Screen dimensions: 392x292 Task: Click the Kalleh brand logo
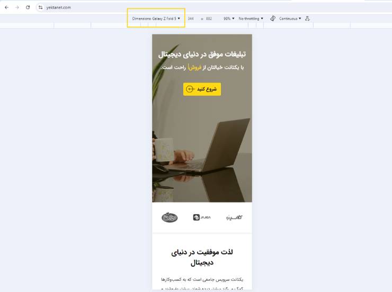[x=170, y=217]
